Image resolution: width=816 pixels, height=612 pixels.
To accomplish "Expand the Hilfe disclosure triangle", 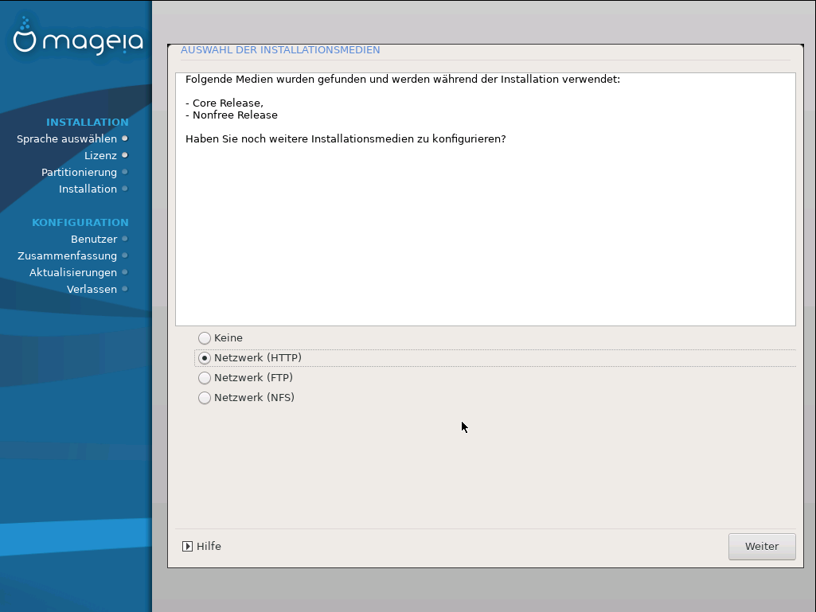I will coord(188,547).
